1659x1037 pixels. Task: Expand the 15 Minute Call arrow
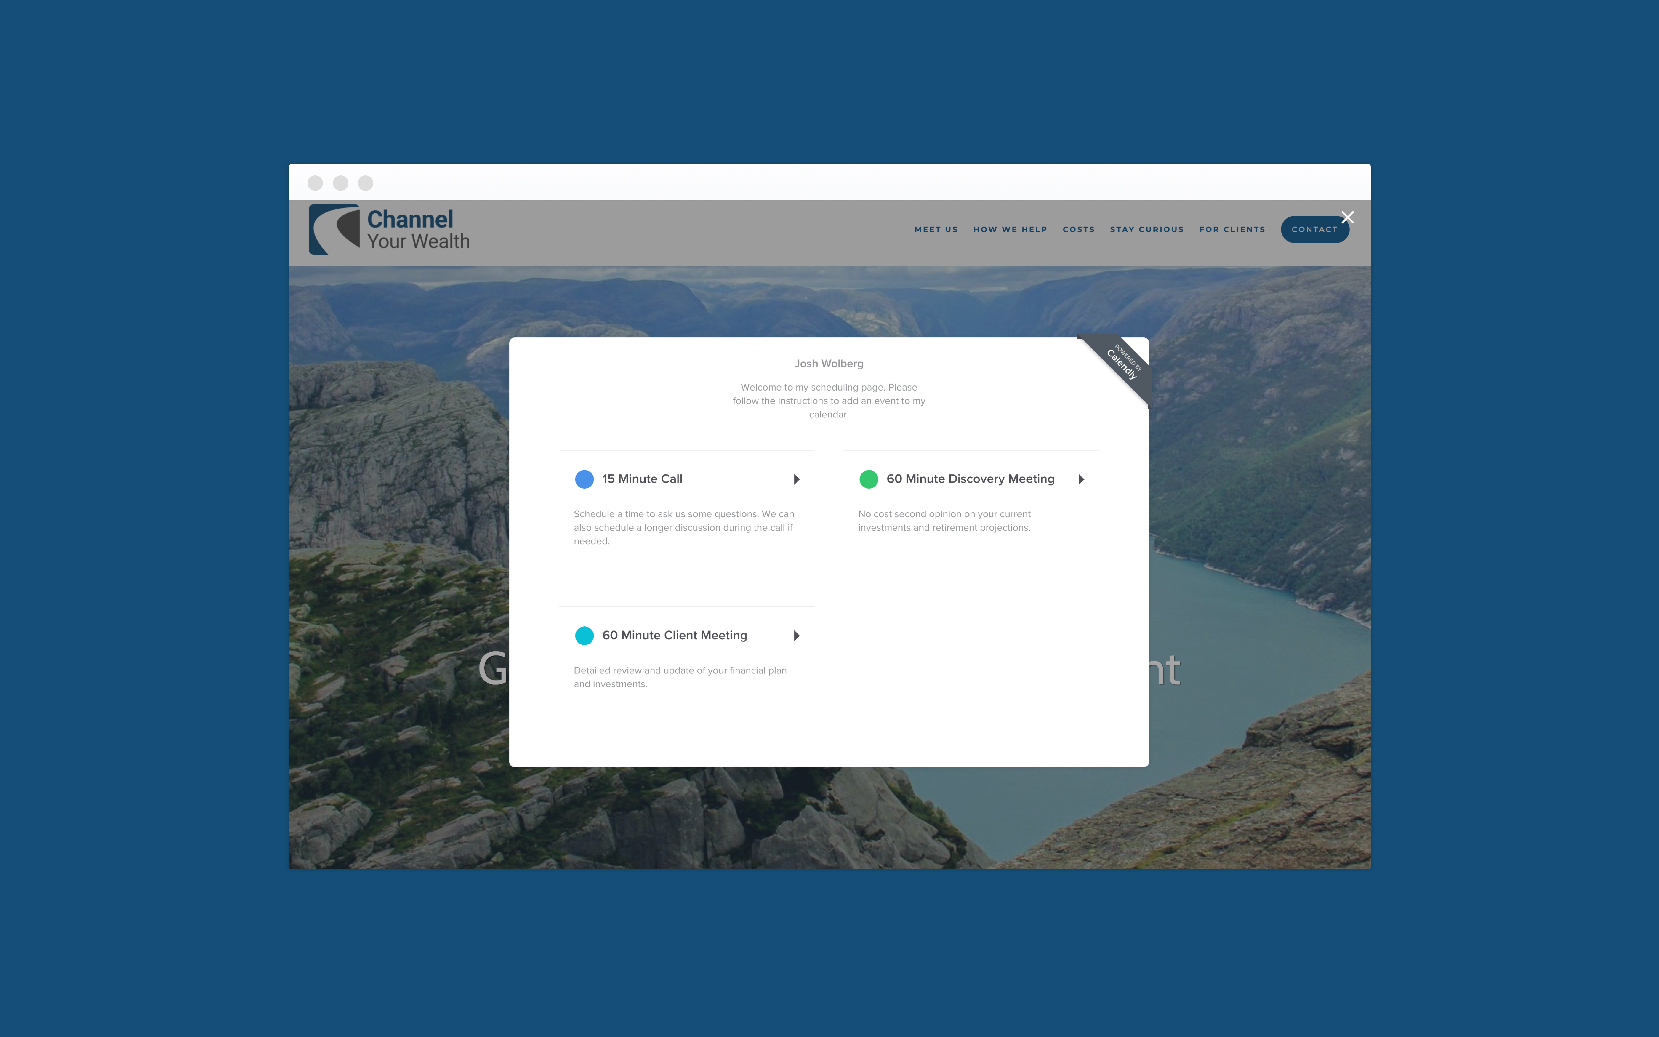797,479
